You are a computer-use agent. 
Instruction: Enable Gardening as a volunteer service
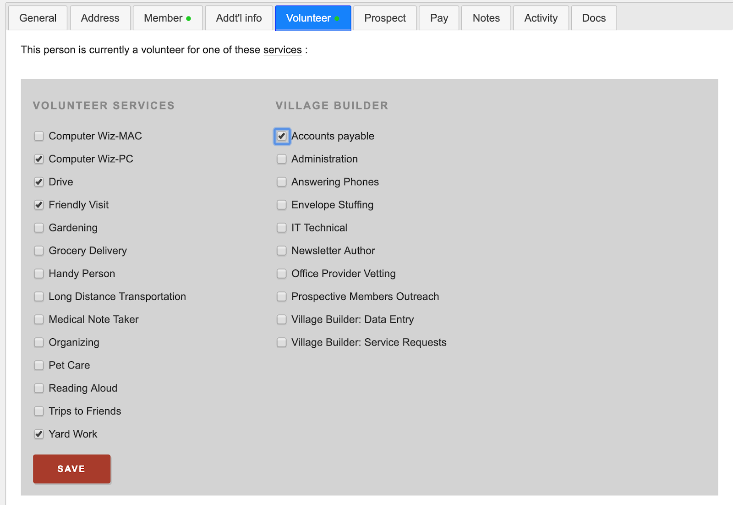point(39,228)
